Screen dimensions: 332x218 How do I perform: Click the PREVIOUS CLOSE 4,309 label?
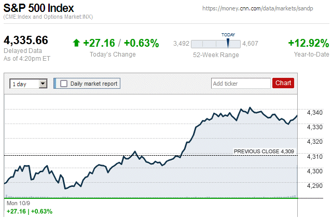click(x=264, y=152)
